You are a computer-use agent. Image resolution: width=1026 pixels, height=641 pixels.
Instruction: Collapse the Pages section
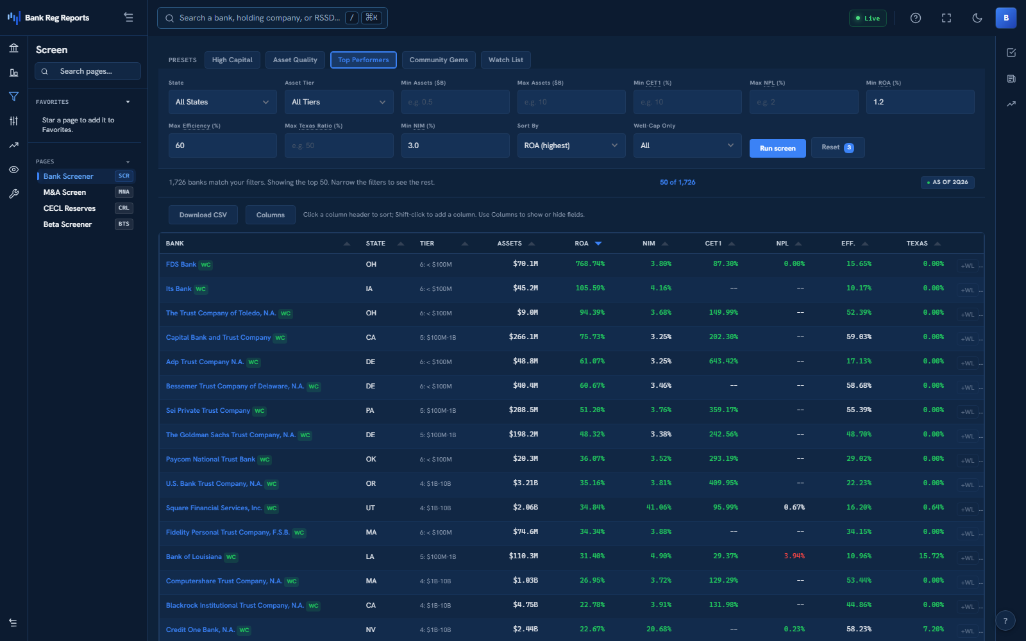tap(128, 162)
